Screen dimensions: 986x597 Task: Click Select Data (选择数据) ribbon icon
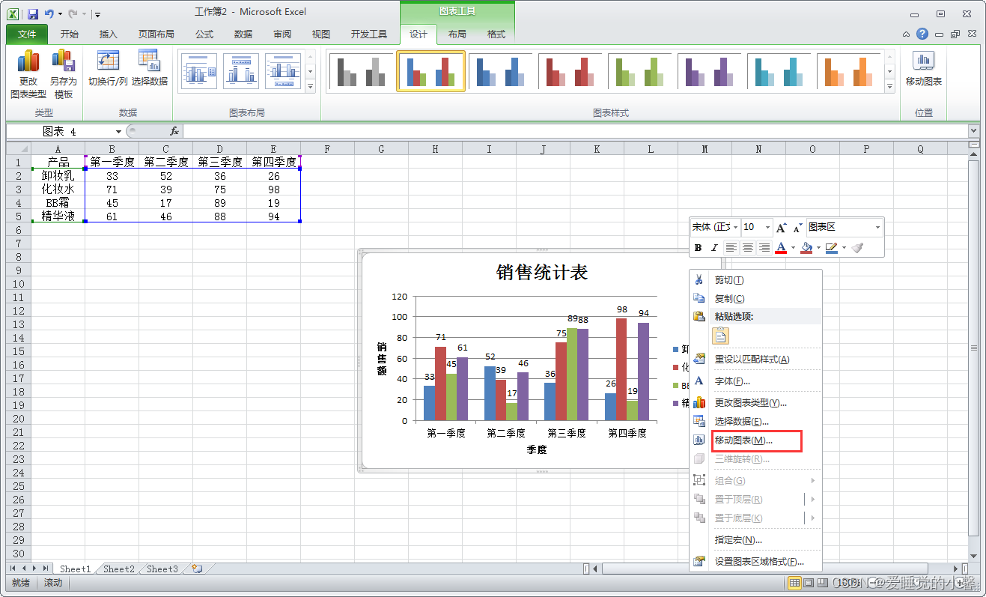(150, 69)
